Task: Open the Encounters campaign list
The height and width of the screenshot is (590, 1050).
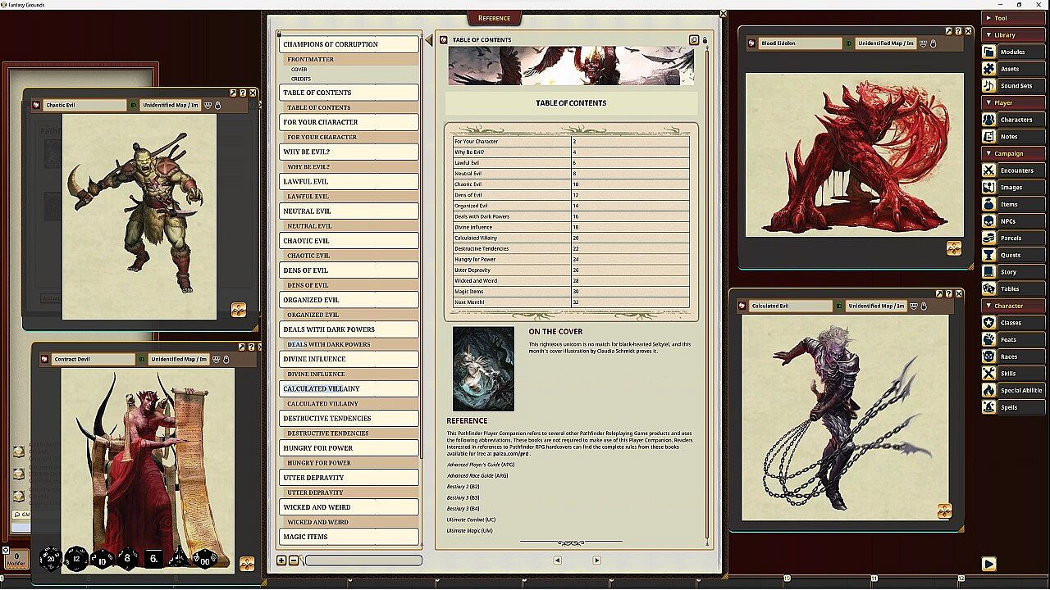Action: tap(1013, 170)
